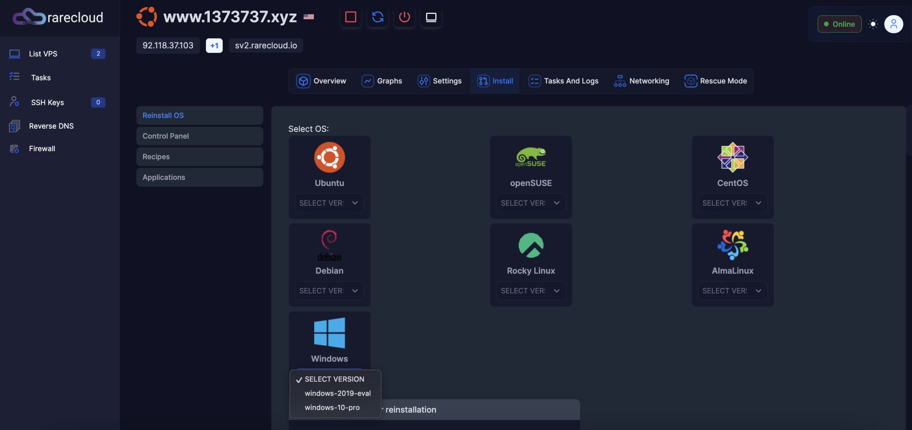Screen dimensions: 912x430
Task: Go to Firewall in sidebar
Action: 42,149
